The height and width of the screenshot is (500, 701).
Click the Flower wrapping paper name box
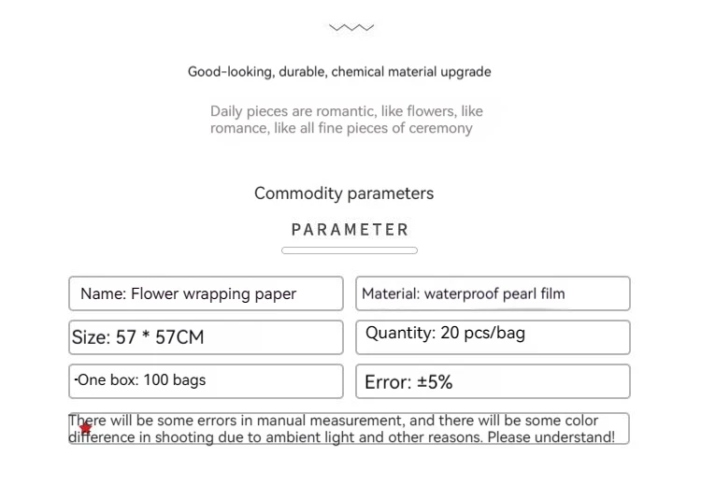click(206, 293)
